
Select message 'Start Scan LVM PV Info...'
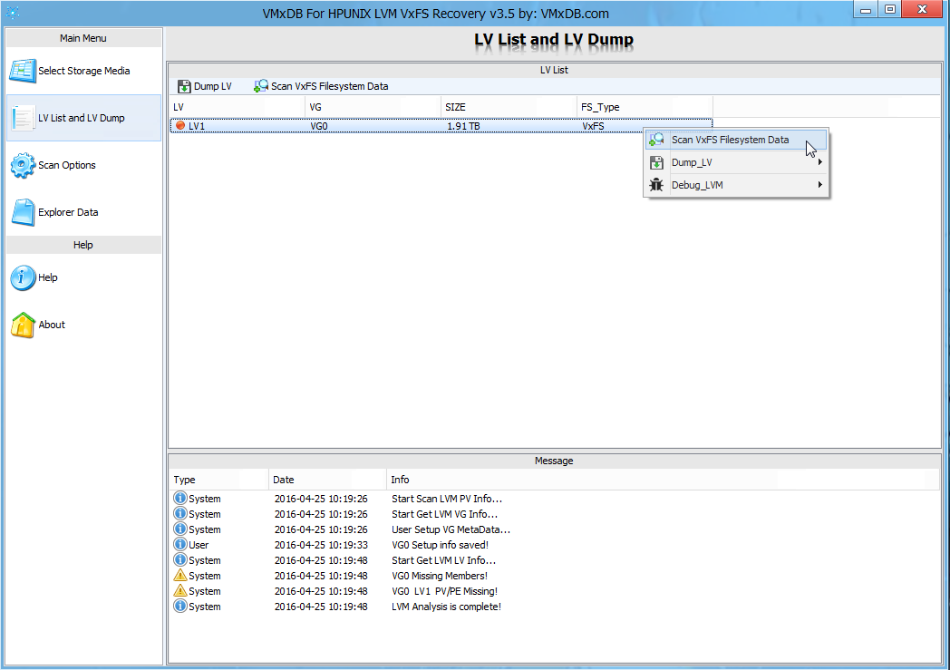pos(447,499)
